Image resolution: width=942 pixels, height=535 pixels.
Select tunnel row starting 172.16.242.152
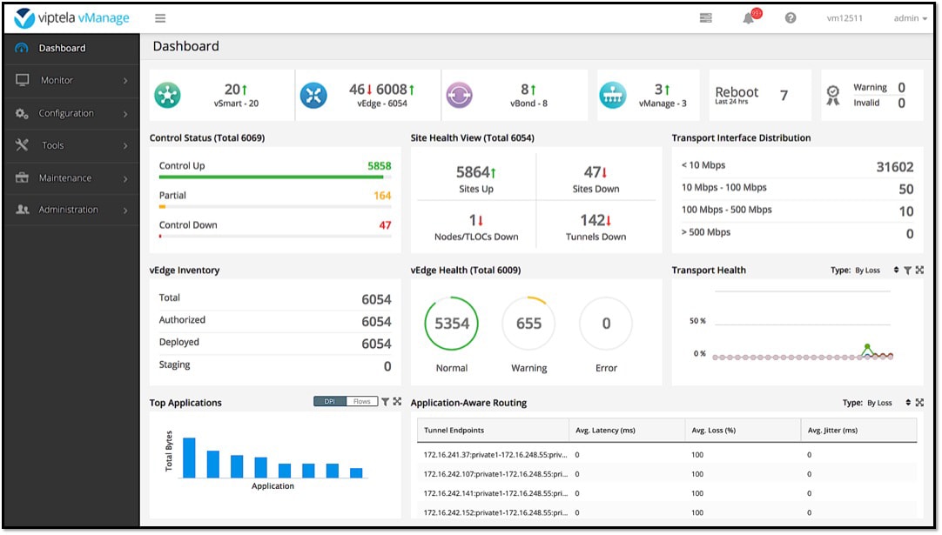[x=667, y=512]
